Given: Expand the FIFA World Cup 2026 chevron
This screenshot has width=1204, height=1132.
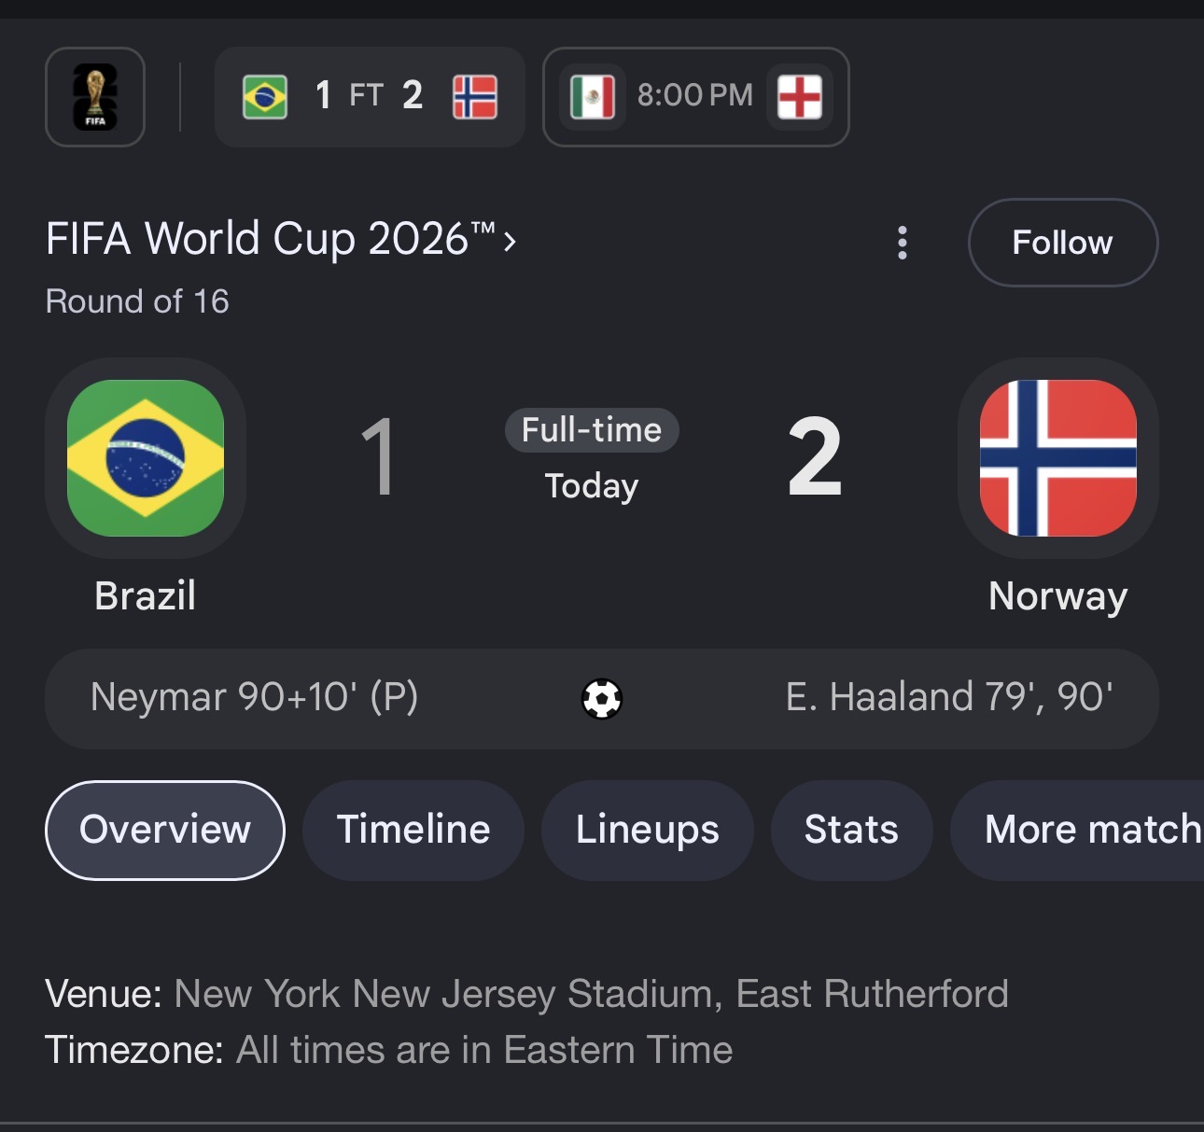Looking at the screenshot, I should (510, 243).
